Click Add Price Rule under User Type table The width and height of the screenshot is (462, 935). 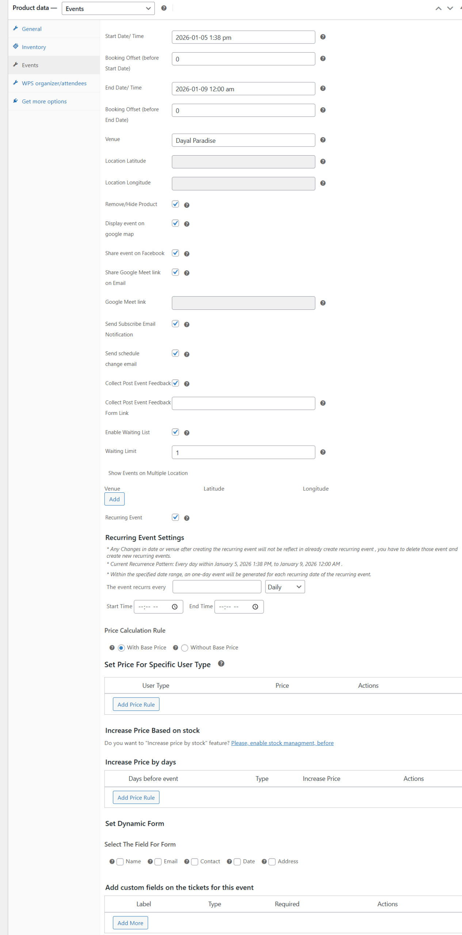point(136,705)
